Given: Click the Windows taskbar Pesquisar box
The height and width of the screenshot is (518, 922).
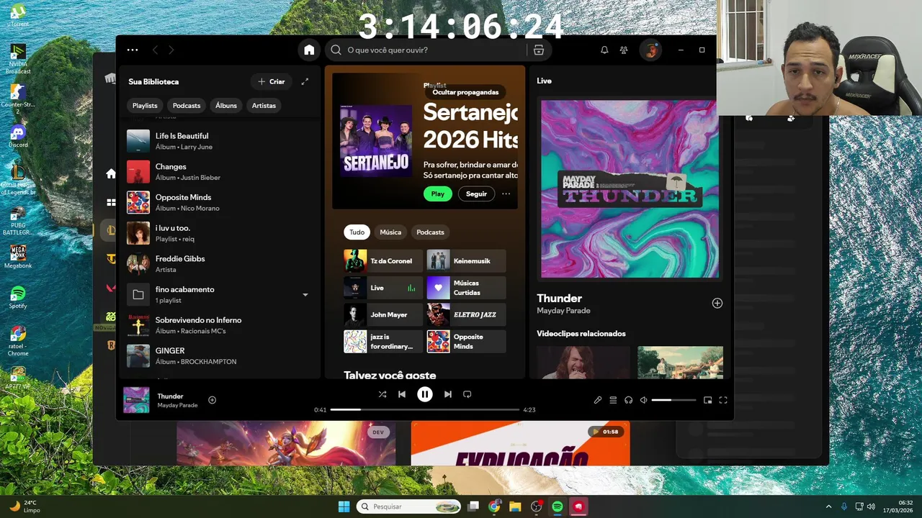Looking at the screenshot, I should pyautogui.click(x=408, y=506).
